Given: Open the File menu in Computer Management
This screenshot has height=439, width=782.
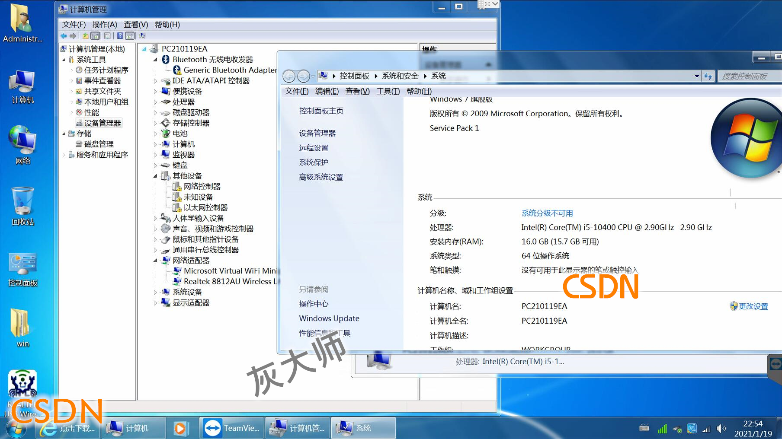Looking at the screenshot, I should point(74,25).
